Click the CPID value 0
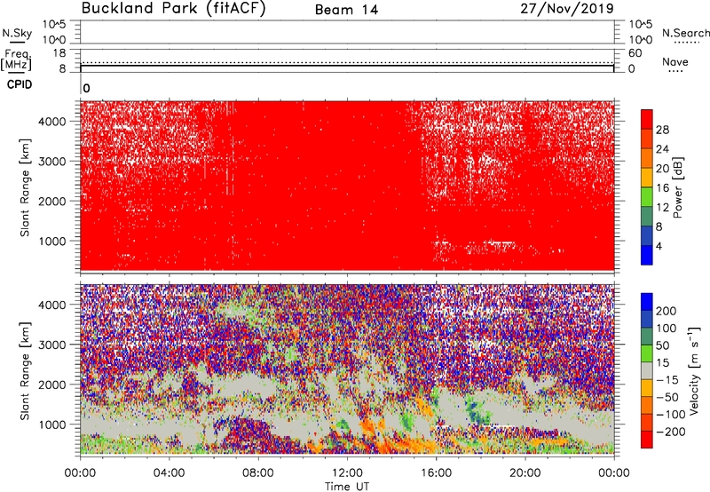Viewport: 710px width, 492px height. point(86,88)
